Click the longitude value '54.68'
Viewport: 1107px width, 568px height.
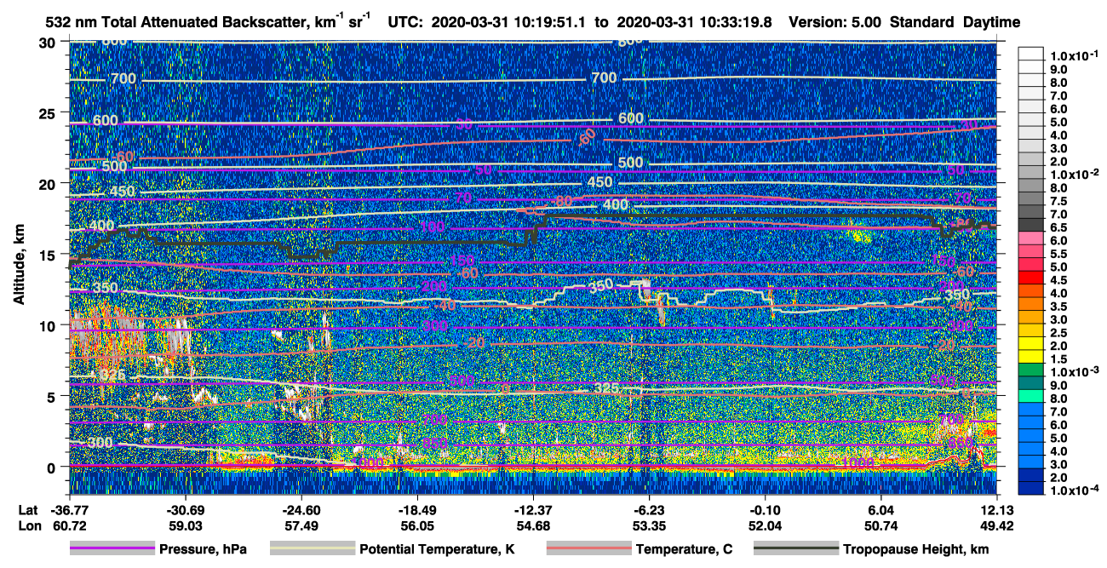(533, 525)
